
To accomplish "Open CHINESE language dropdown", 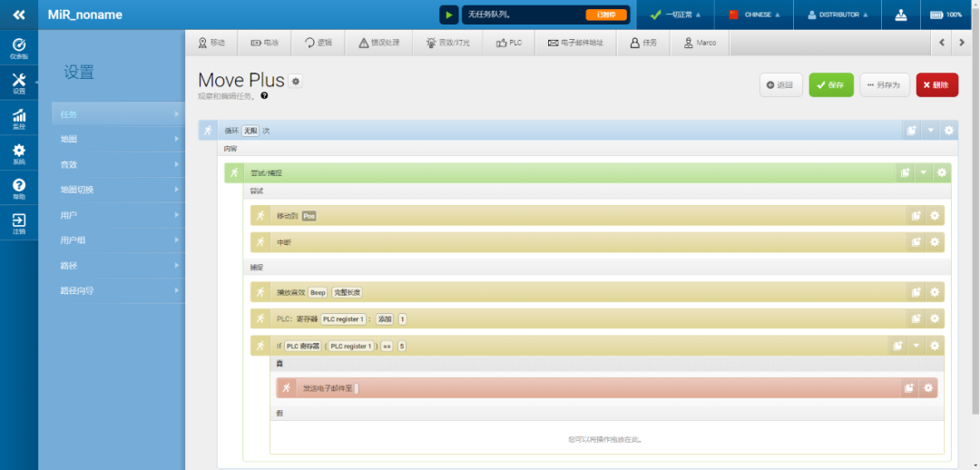I will point(753,15).
